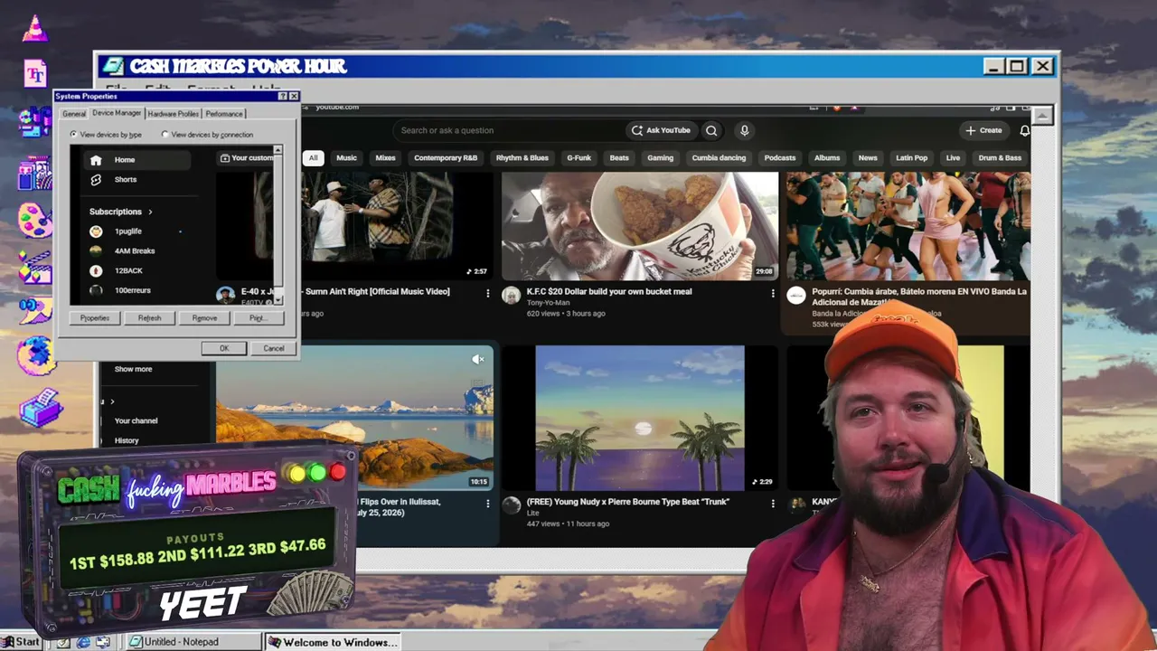Switch to the Performance tab
The height and width of the screenshot is (651, 1157).
click(x=224, y=114)
